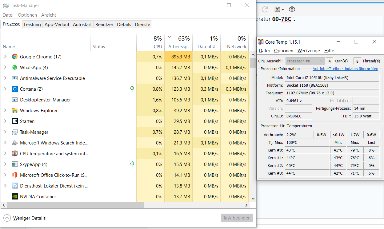384x229 pixels.
Task: Switch to the App-Verlauf tab
Action: [57, 25]
